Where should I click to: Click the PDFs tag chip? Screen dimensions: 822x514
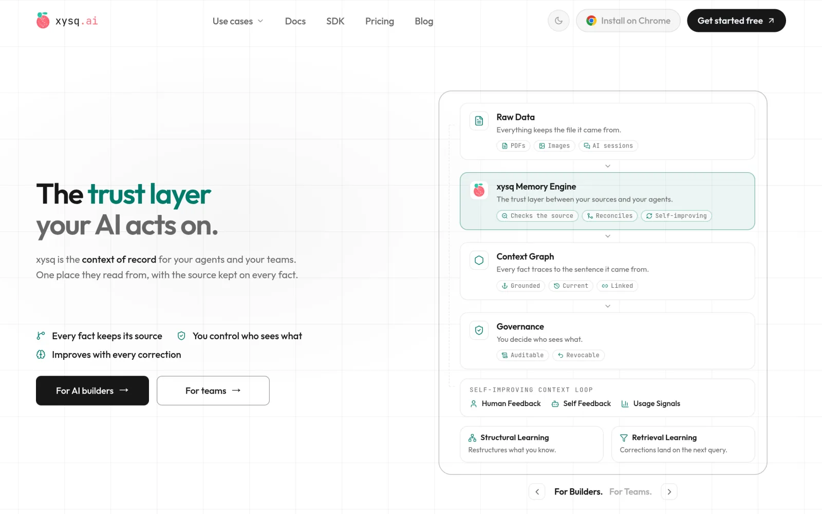(513, 146)
